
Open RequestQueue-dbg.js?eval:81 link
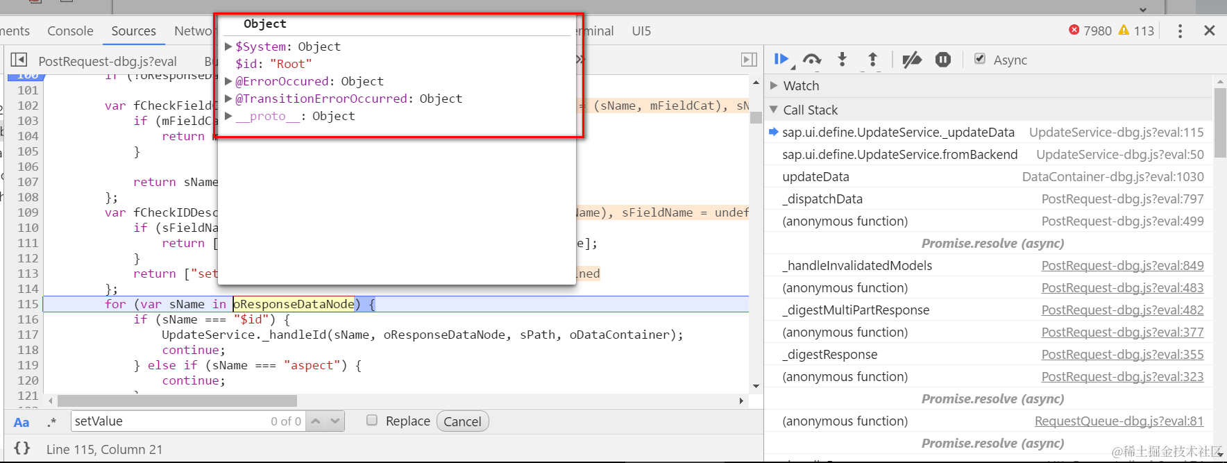click(x=1119, y=421)
